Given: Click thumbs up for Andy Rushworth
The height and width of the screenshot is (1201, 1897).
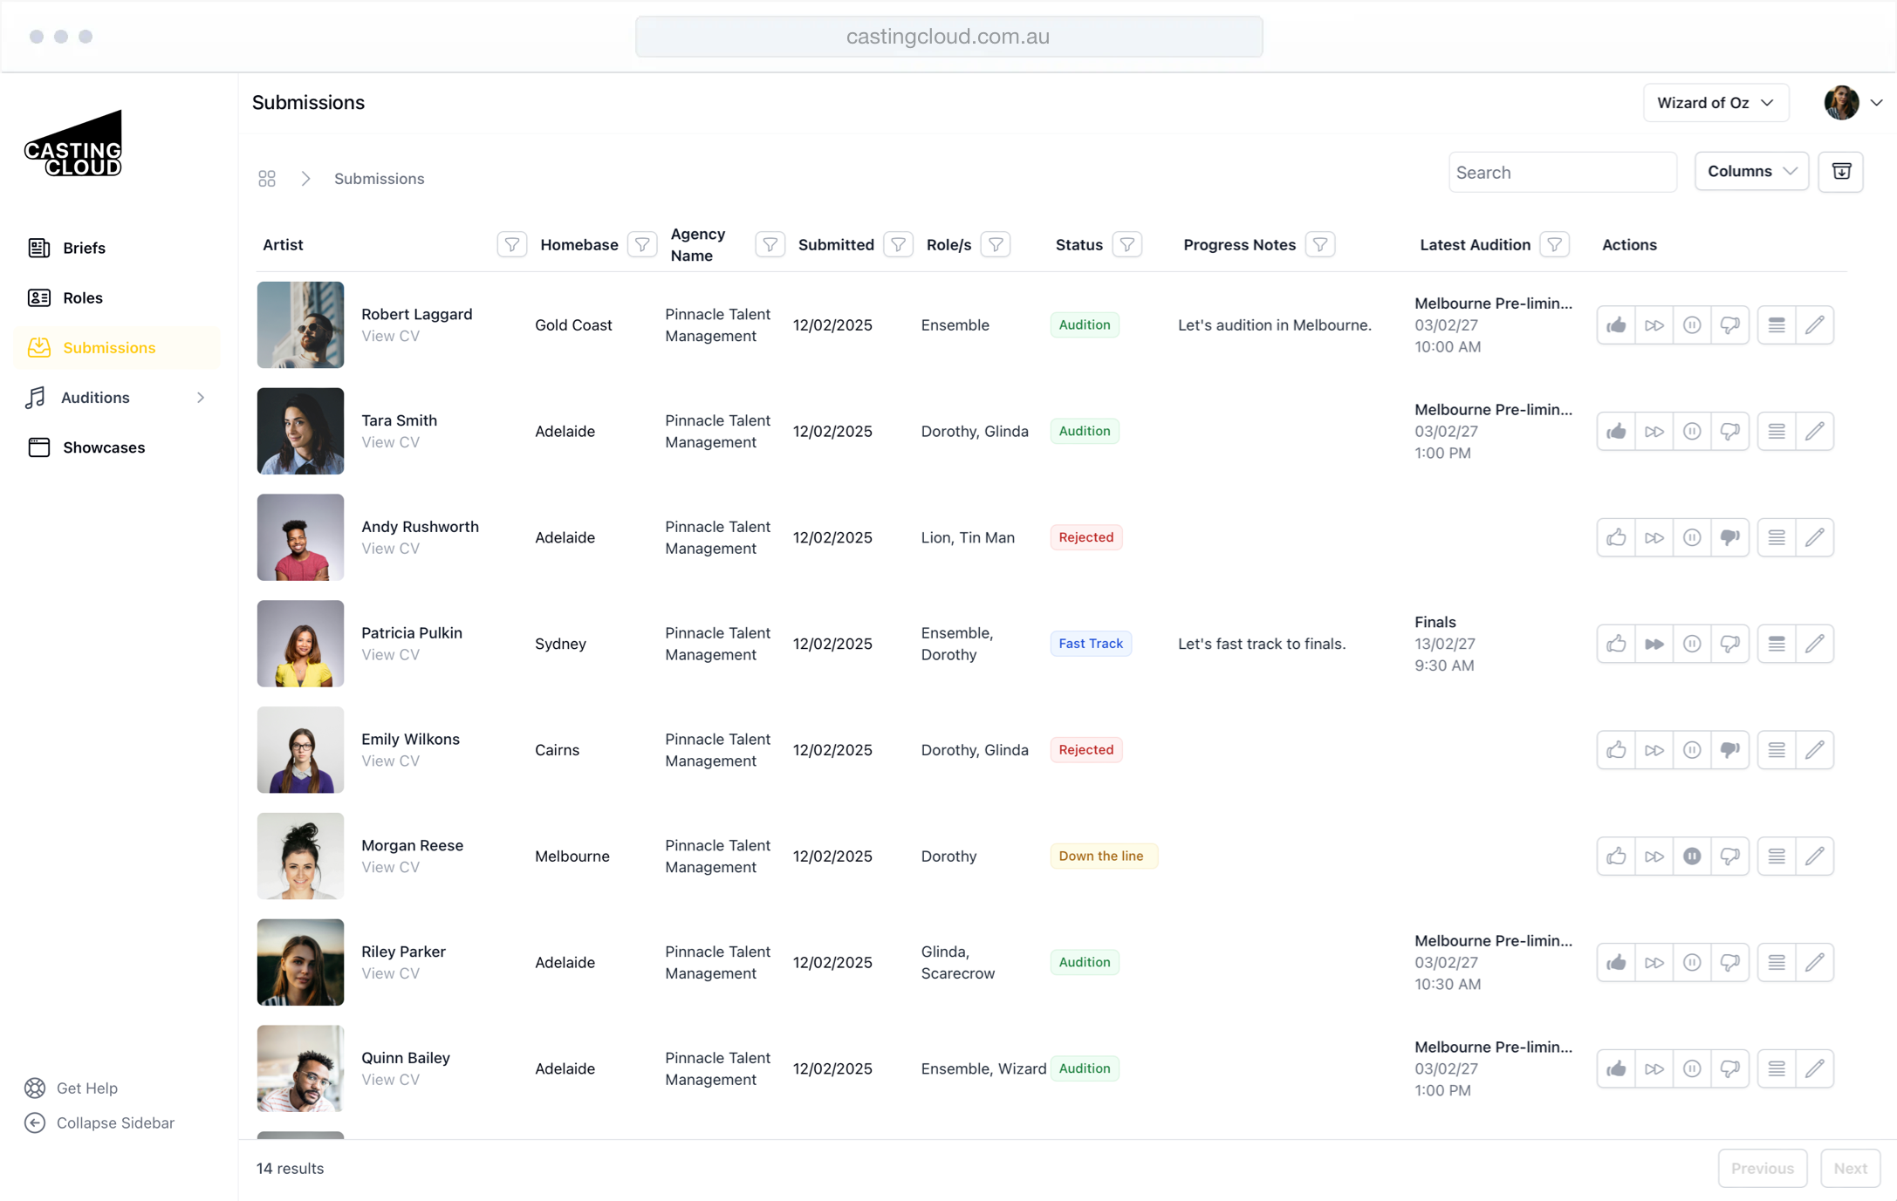Looking at the screenshot, I should coord(1616,537).
